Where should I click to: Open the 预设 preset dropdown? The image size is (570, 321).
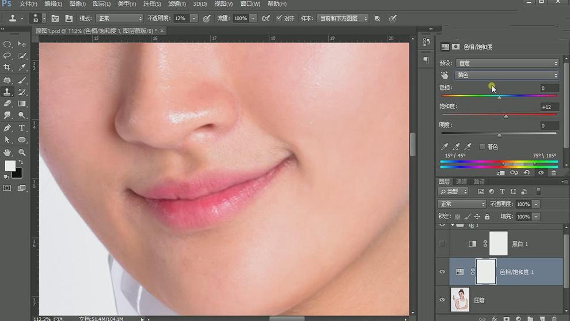(x=507, y=63)
